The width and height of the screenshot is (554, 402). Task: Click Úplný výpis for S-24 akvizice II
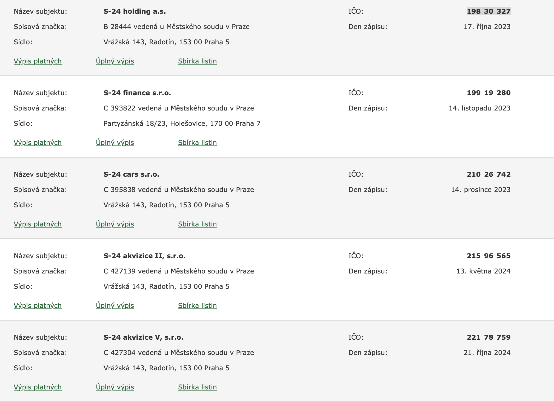(x=115, y=305)
